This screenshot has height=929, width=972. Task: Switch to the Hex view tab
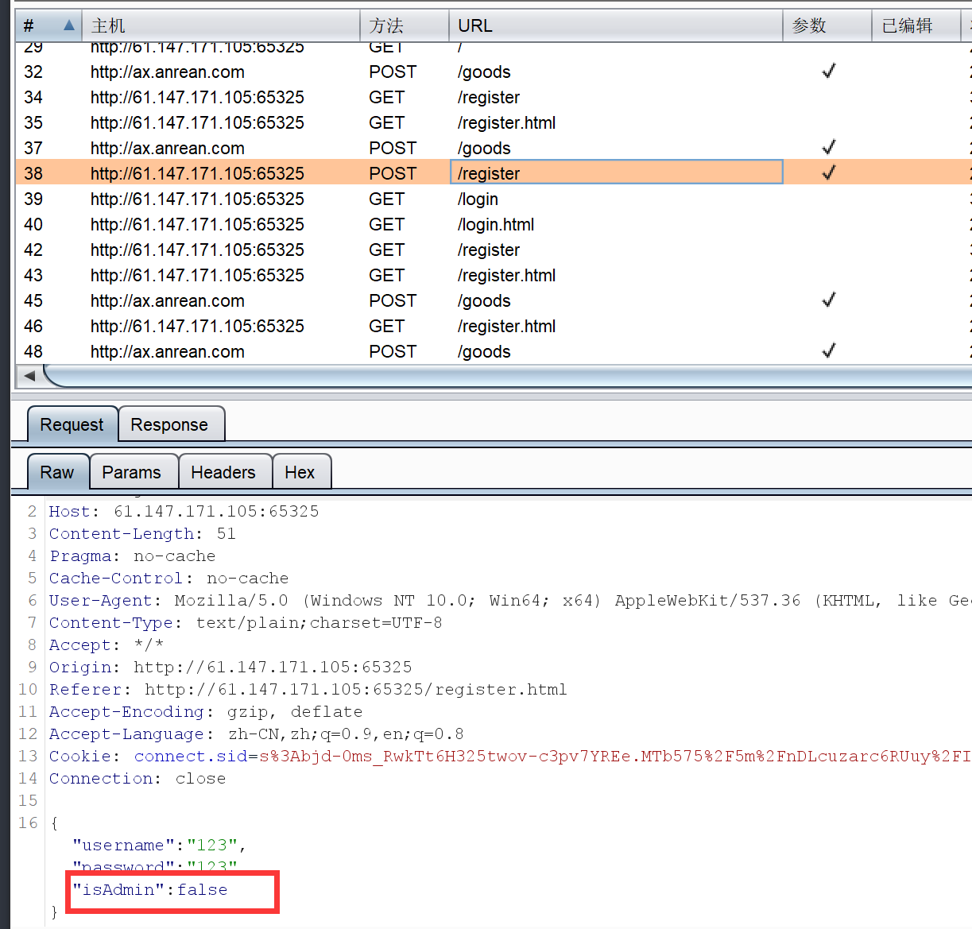(300, 473)
